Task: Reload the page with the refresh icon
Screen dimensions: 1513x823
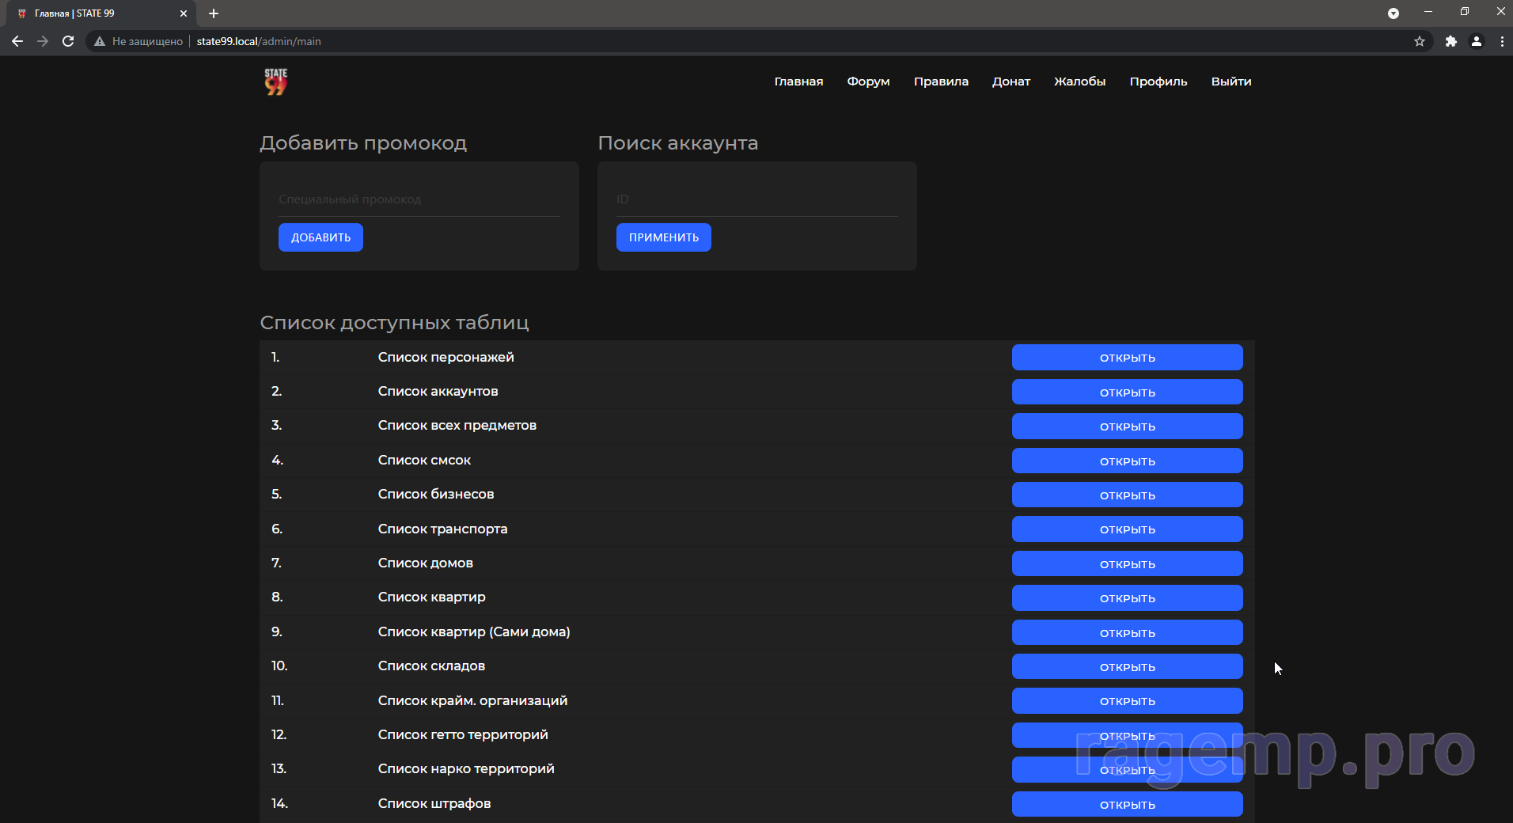Action: [x=68, y=41]
